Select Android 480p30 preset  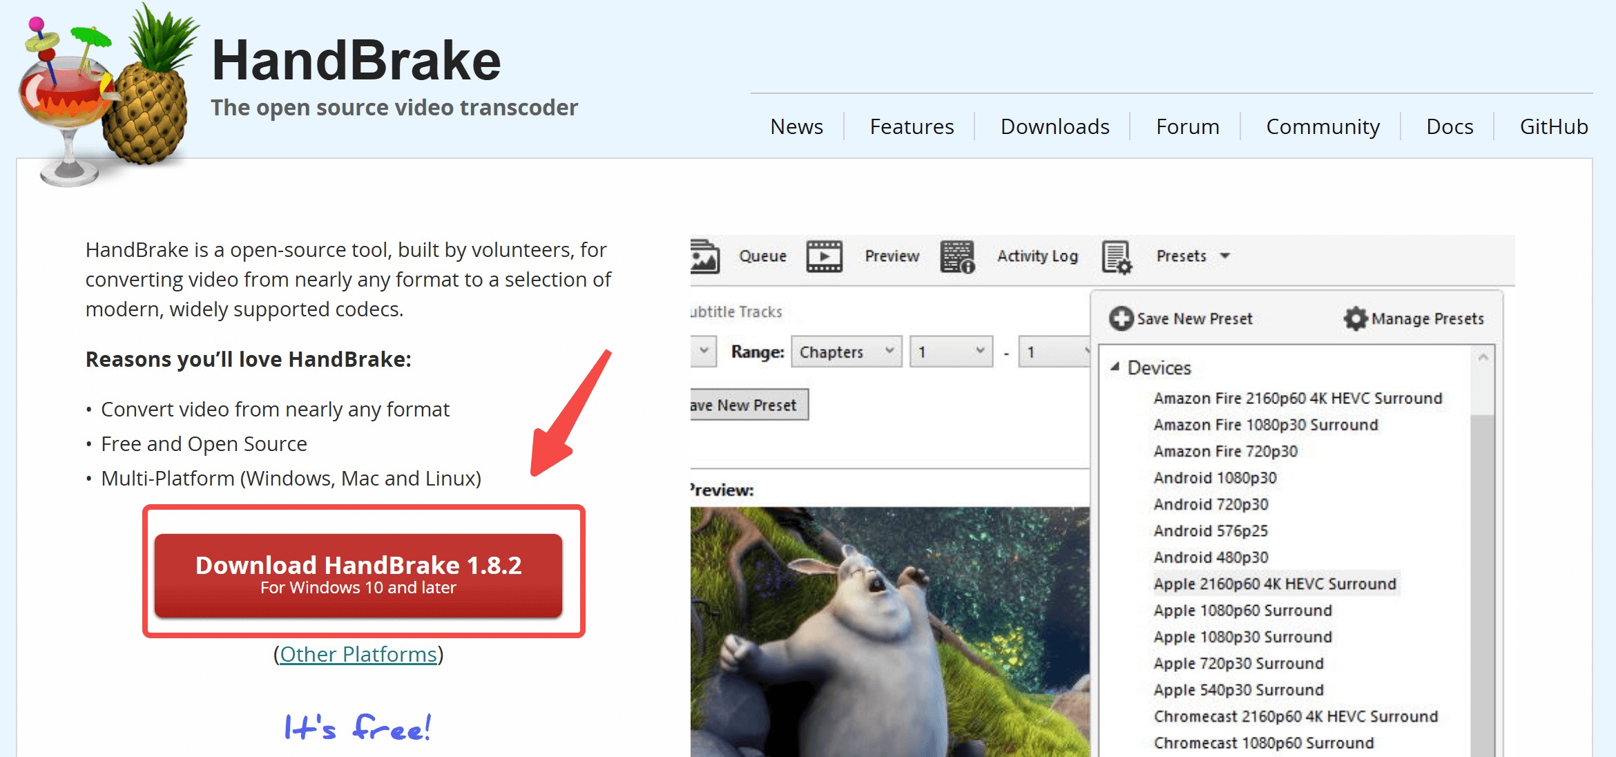coord(1211,557)
